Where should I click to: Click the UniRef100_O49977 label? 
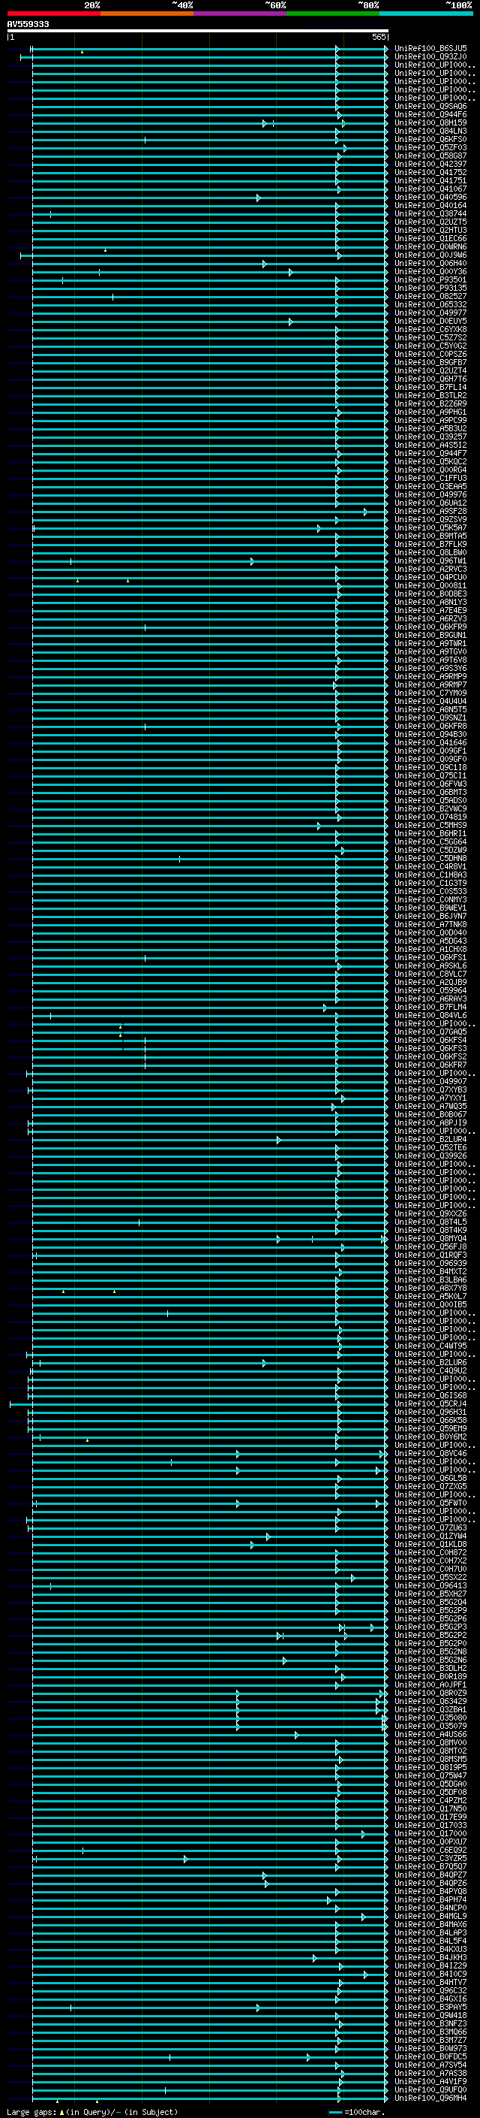tap(430, 313)
